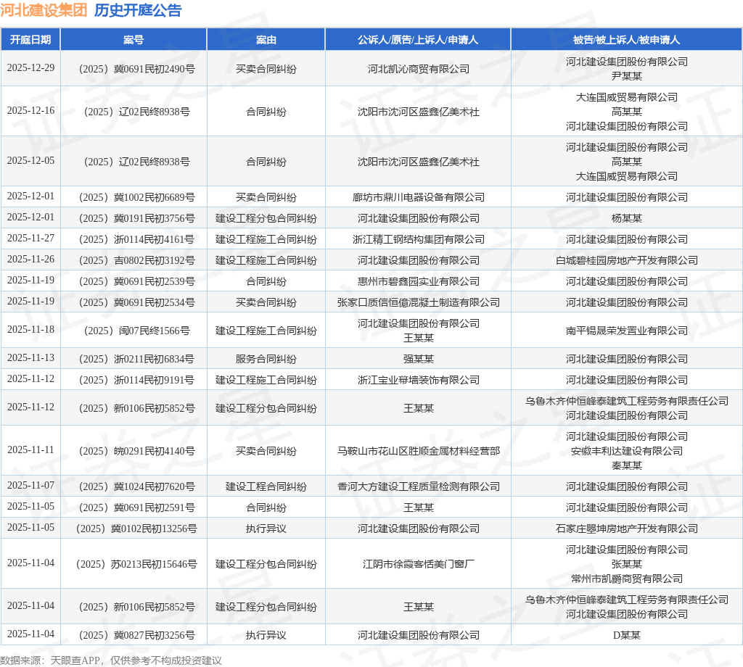The height and width of the screenshot is (667, 743).
Task: Select the 案由 column header
Action: (x=266, y=40)
